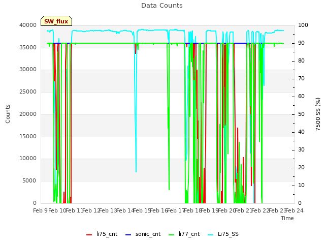Screen dimensions: 325x244
Task: Click the 25000 tick label
Action: point(28,91)
